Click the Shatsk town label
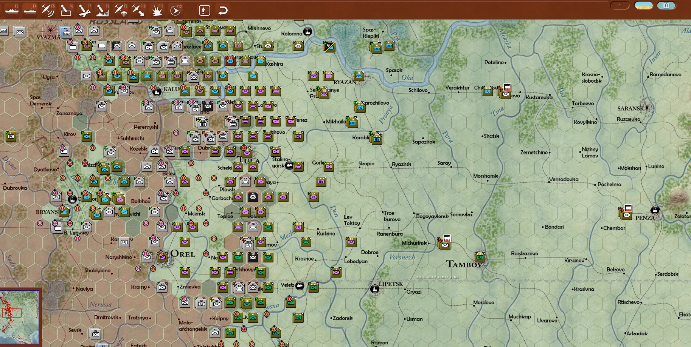 [x=491, y=136]
